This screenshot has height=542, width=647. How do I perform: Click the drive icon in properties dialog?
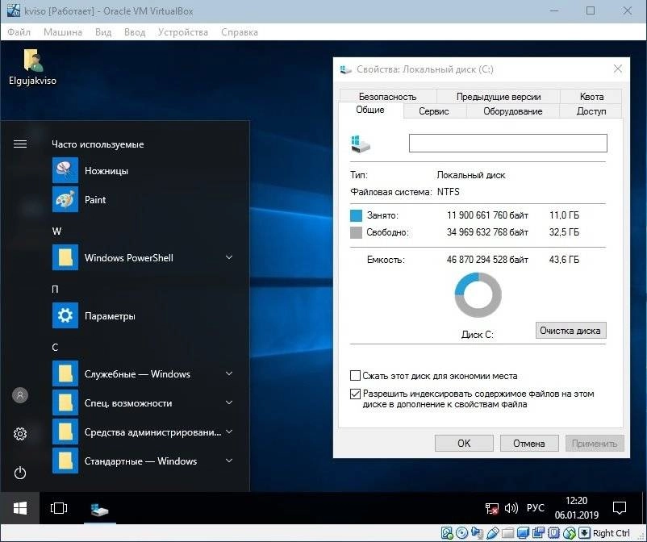pos(361,144)
